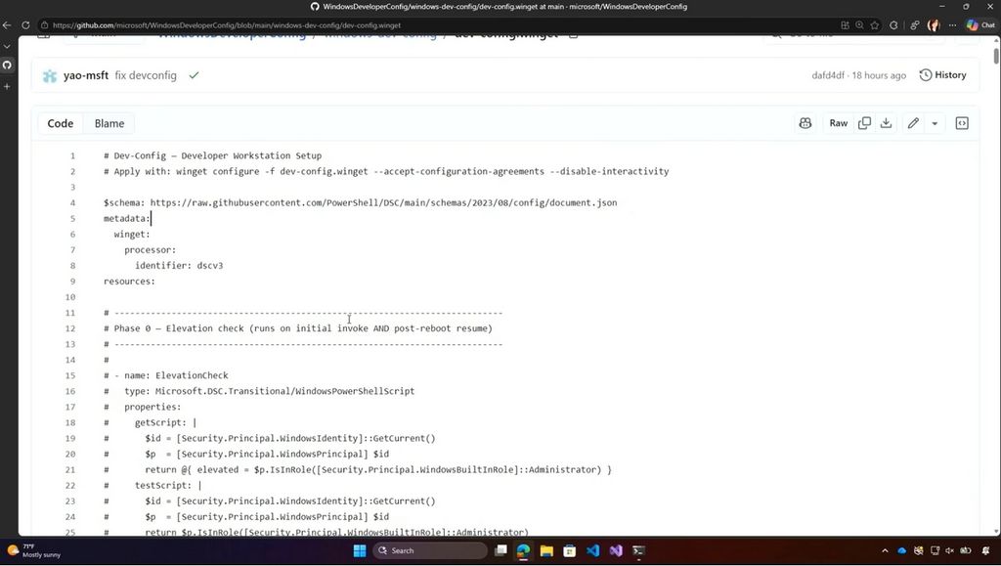
Task: Open Visual Studio Code on taskbar
Action: pyautogui.click(x=592, y=550)
